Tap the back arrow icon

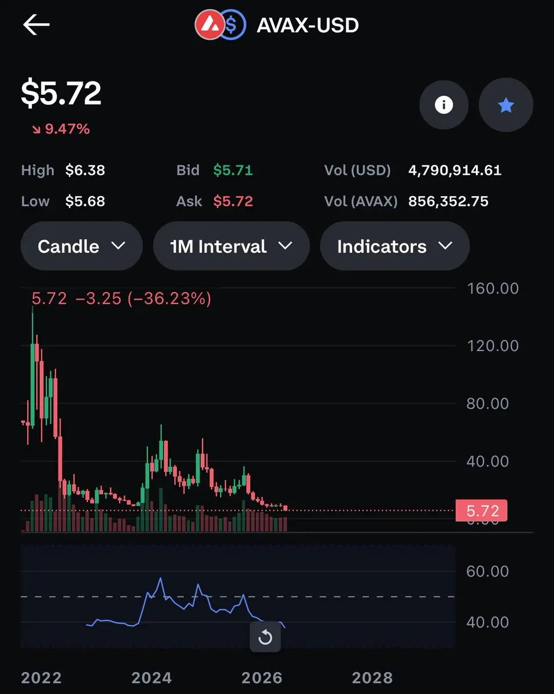pos(36,25)
